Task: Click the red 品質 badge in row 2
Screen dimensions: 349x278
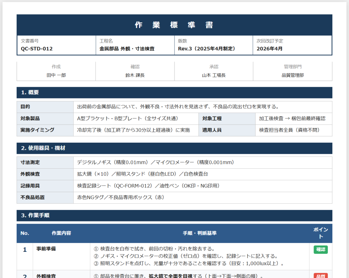Action: tap(320, 275)
